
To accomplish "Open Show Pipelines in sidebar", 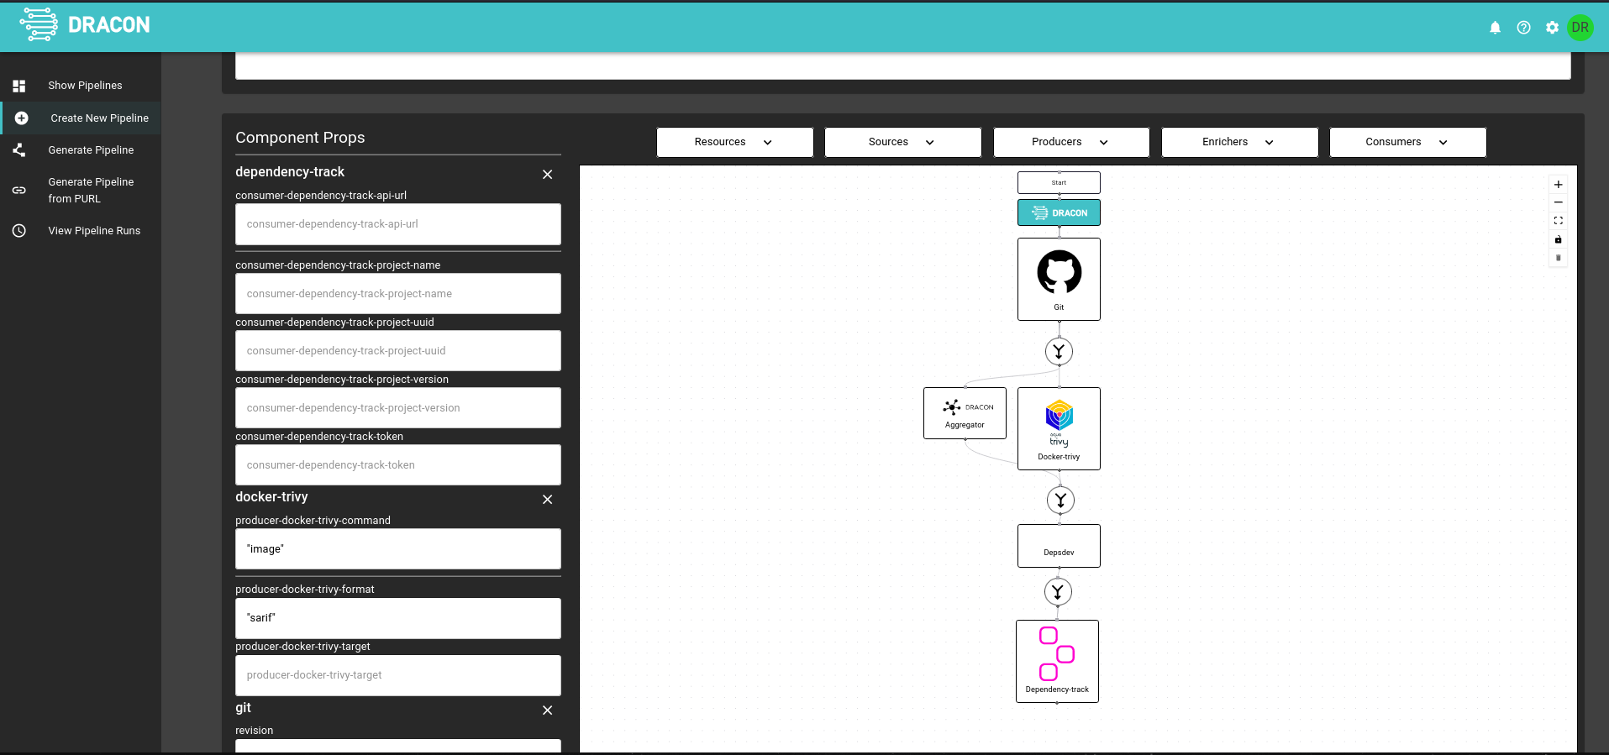I will [x=85, y=86].
